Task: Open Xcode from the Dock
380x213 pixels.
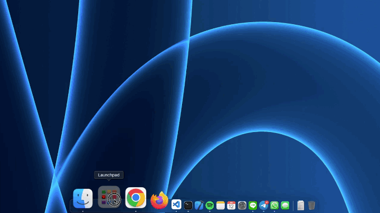Action: (x=199, y=206)
